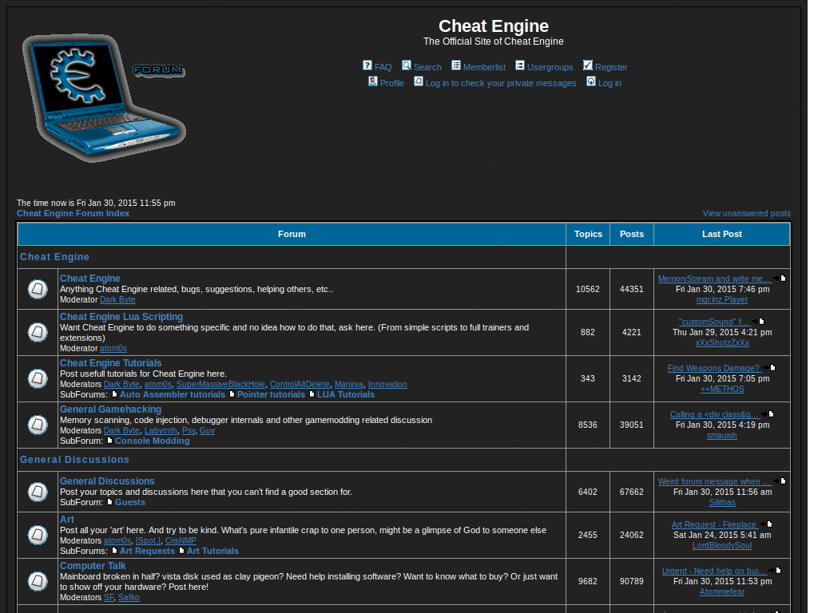Viewport: 818px width, 613px height.
Task: Open the Cheat Engine Forum Index link
Action: click(73, 213)
